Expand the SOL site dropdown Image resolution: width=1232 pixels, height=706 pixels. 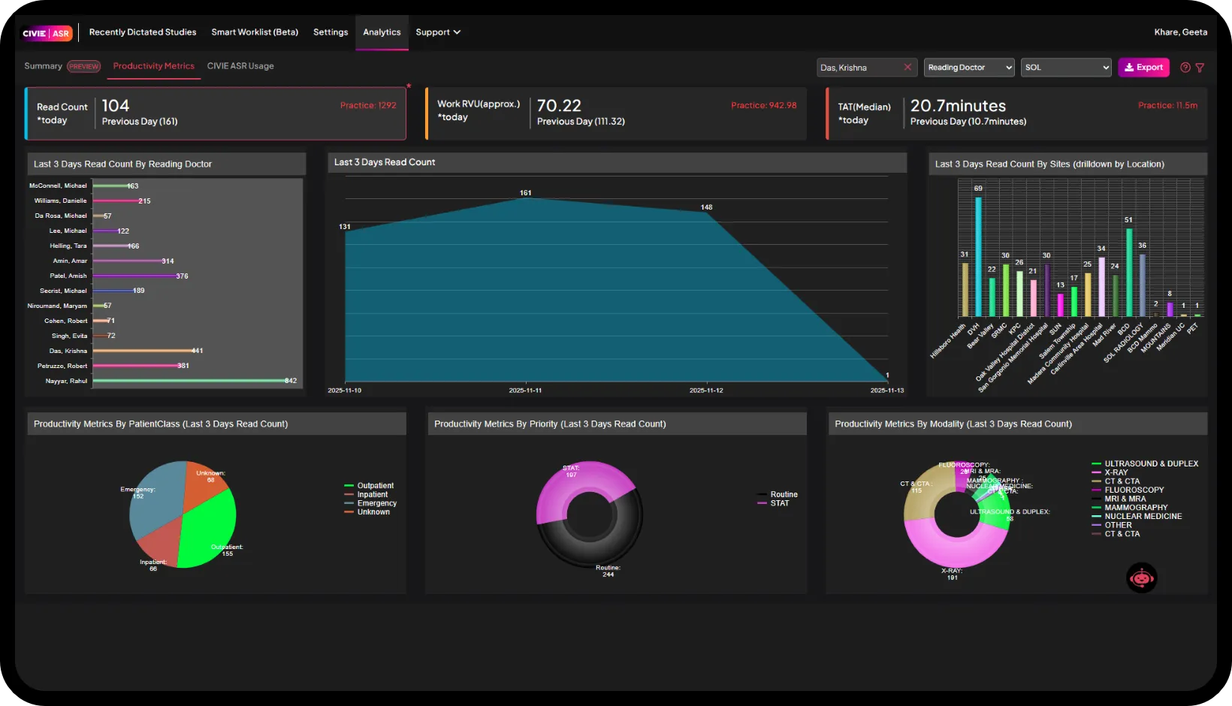(1065, 68)
